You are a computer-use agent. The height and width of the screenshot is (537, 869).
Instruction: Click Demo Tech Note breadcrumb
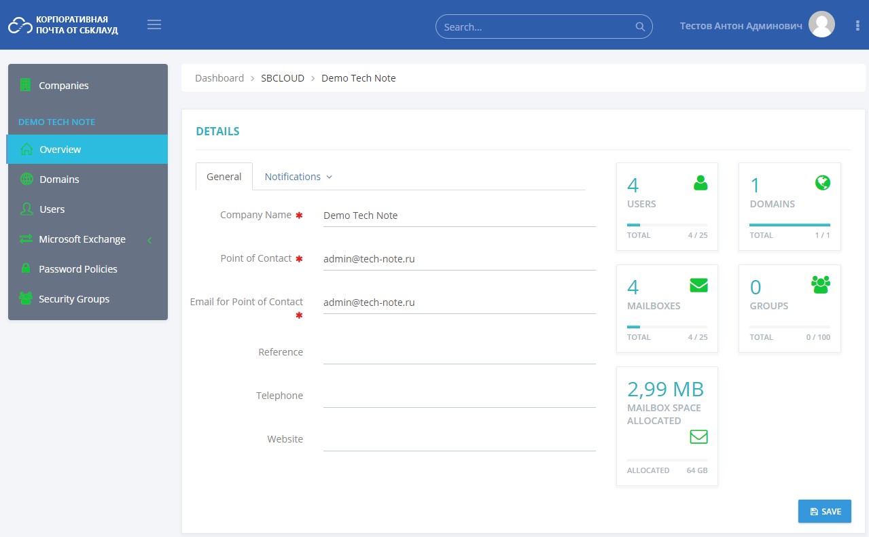pos(359,77)
